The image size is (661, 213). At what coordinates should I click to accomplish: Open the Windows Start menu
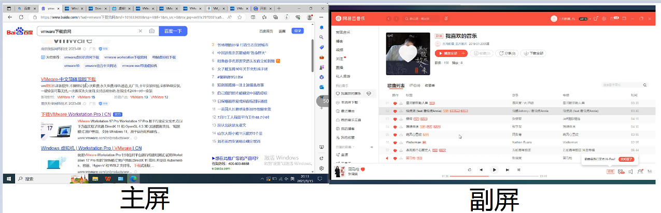click(9, 178)
